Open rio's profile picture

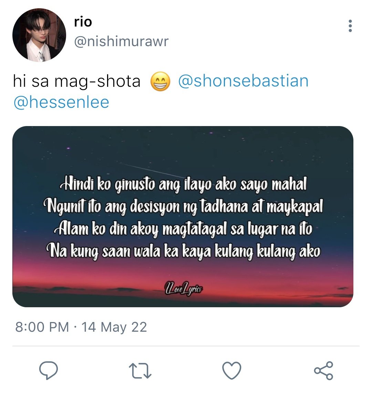point(39,35)
